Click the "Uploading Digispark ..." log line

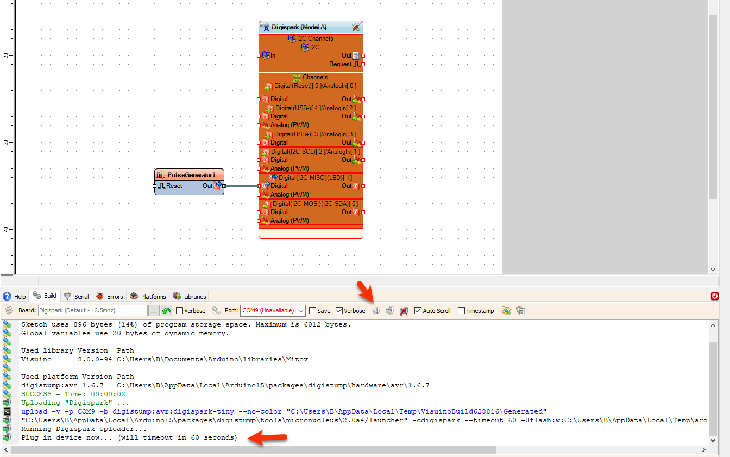click(x=75, y=403)
